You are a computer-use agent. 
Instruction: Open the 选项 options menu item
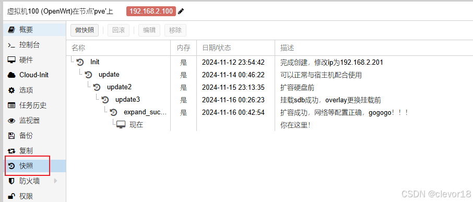pyautogui.click(x=34, y=90)
